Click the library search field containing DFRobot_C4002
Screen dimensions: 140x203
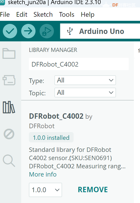(x=79, y=64)
